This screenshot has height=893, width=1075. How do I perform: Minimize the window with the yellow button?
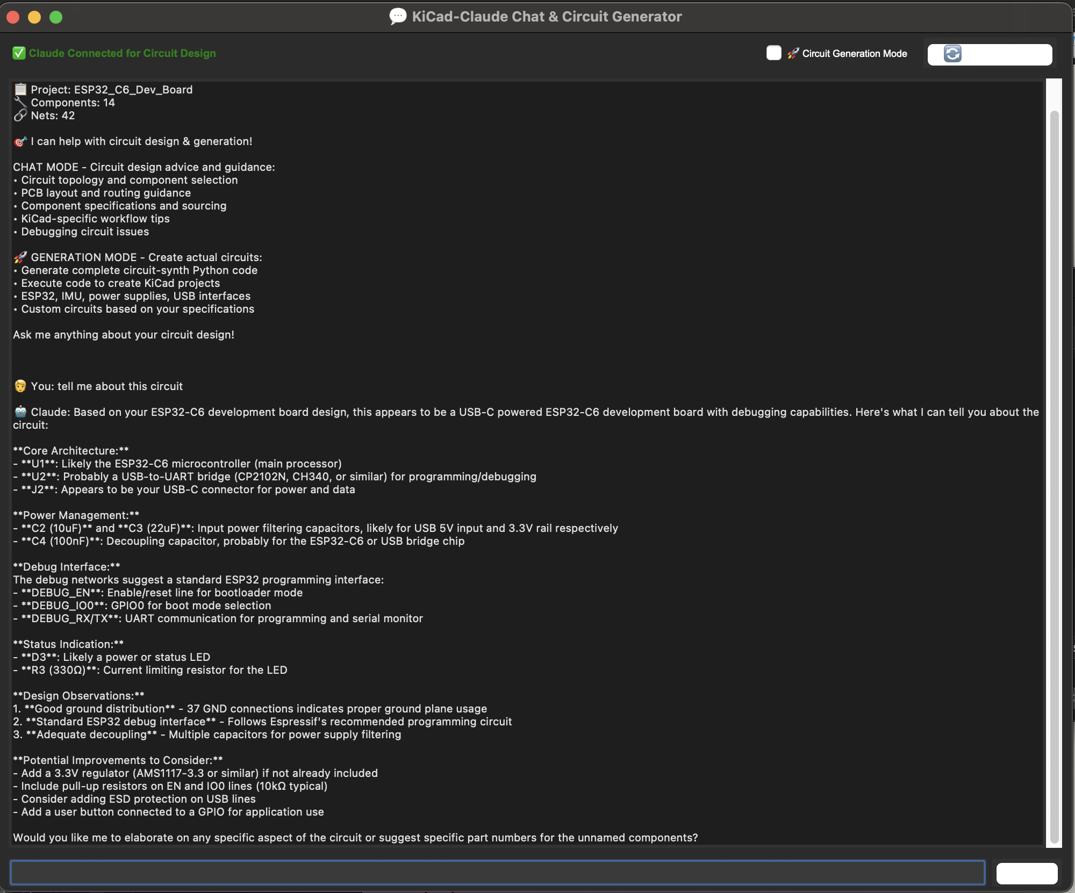[34, 17]
